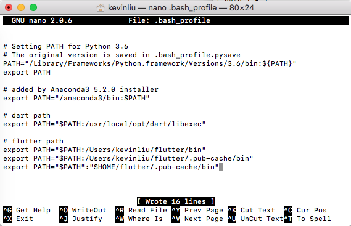Viewport: 351px width, 226px height.
Task: Click the ^G Get Help shortcut
Action: click(27, 210)
